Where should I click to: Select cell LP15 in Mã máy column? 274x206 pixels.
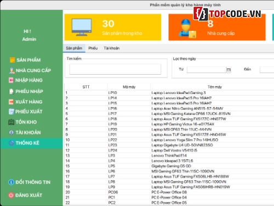pos(129,103)
